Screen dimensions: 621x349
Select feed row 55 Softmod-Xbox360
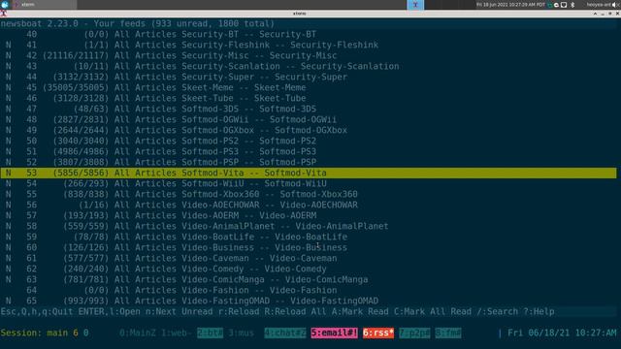(x=309, y=194)
